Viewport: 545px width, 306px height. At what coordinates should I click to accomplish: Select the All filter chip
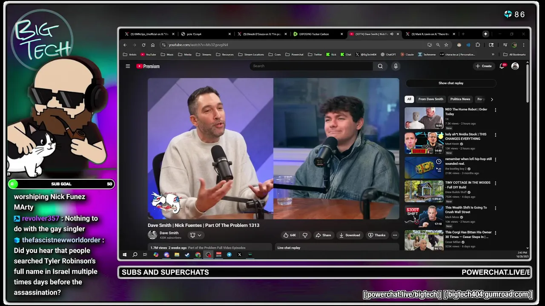click(x=409, y=99)
